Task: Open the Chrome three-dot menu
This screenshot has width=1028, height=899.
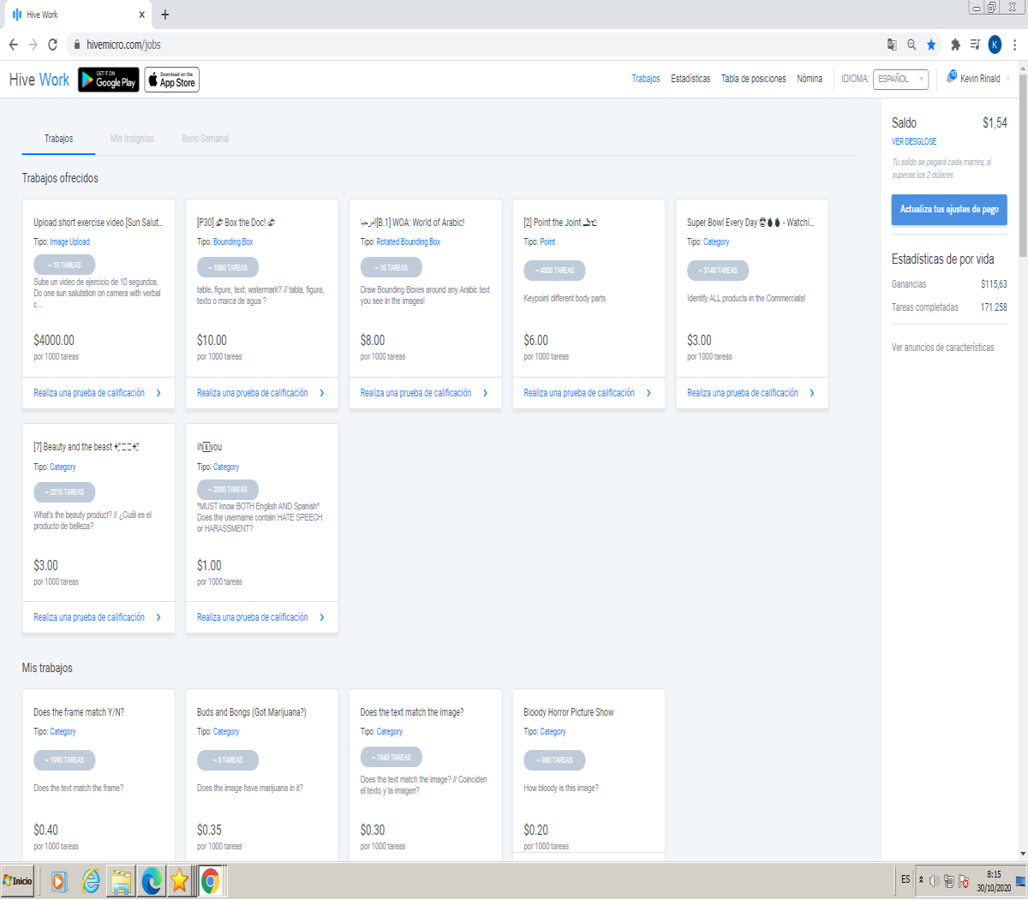Action: (1015, 45)
